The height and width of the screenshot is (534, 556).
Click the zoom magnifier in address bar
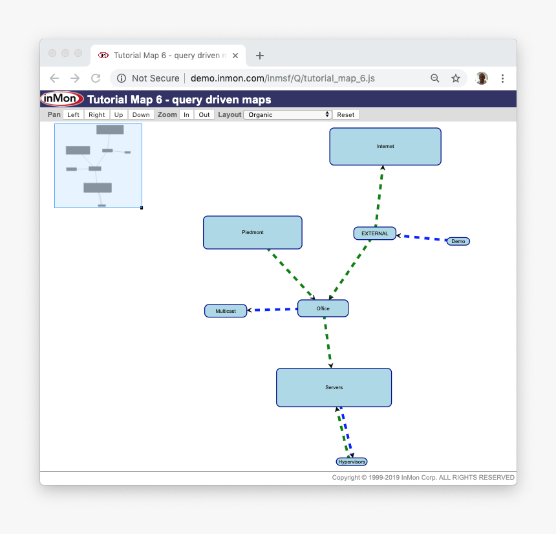[x=436, y=78]
